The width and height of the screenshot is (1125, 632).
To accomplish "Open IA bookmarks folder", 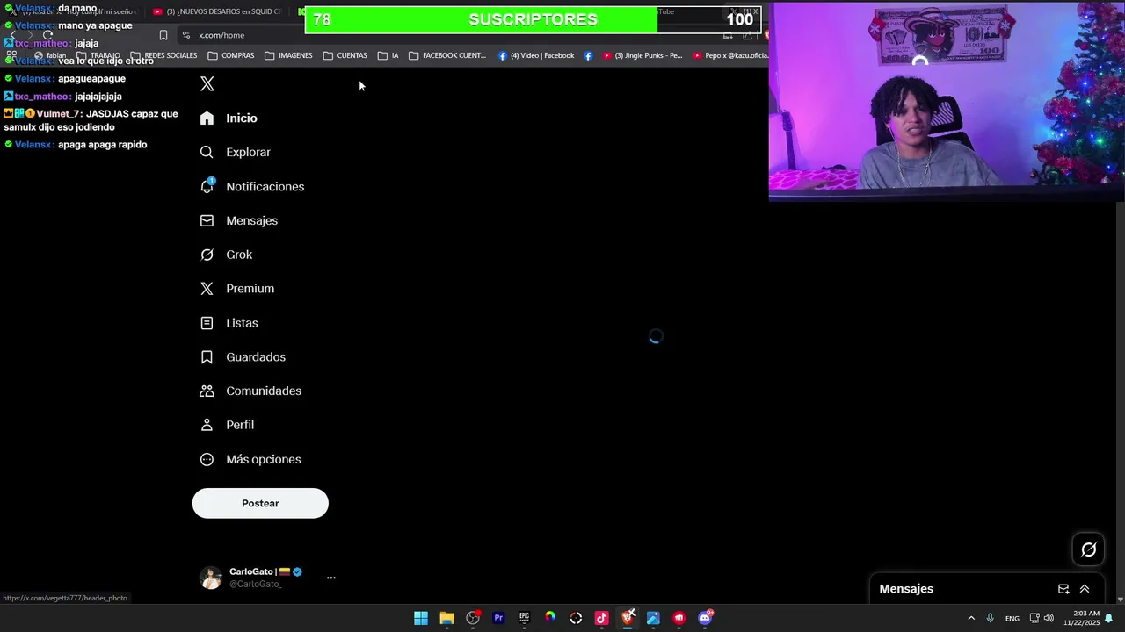I will [x=388, y=55].
